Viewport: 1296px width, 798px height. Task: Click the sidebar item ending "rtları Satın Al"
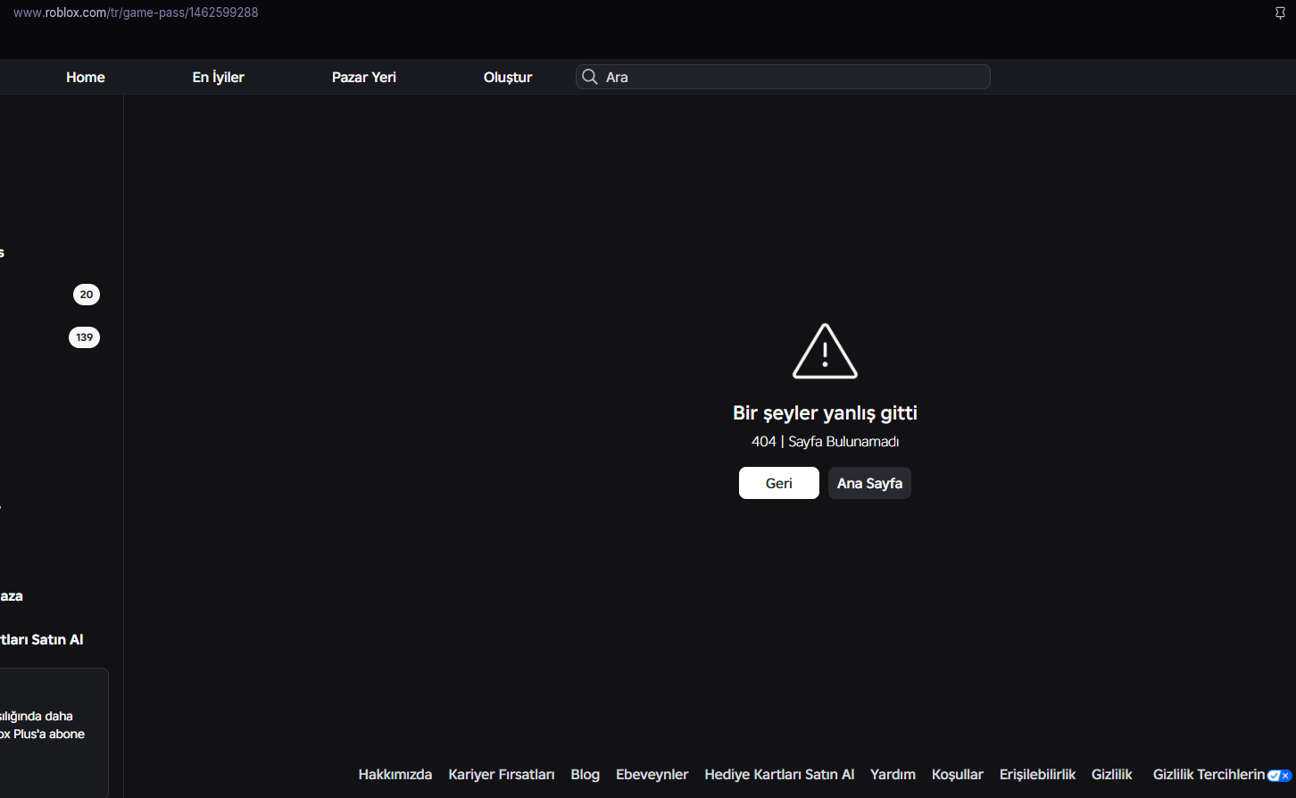[x=41, y=639]
